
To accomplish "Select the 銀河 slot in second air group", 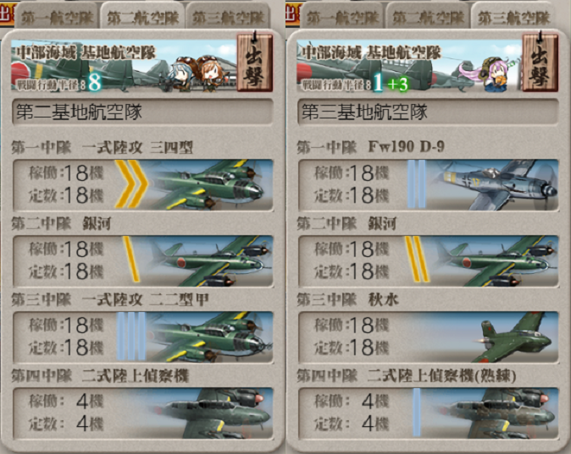I will tap(142, 261).
